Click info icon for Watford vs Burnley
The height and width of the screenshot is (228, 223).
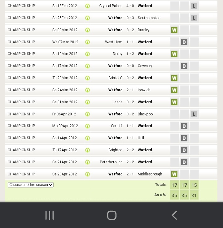pyautogui.click(x=87, y=30)
